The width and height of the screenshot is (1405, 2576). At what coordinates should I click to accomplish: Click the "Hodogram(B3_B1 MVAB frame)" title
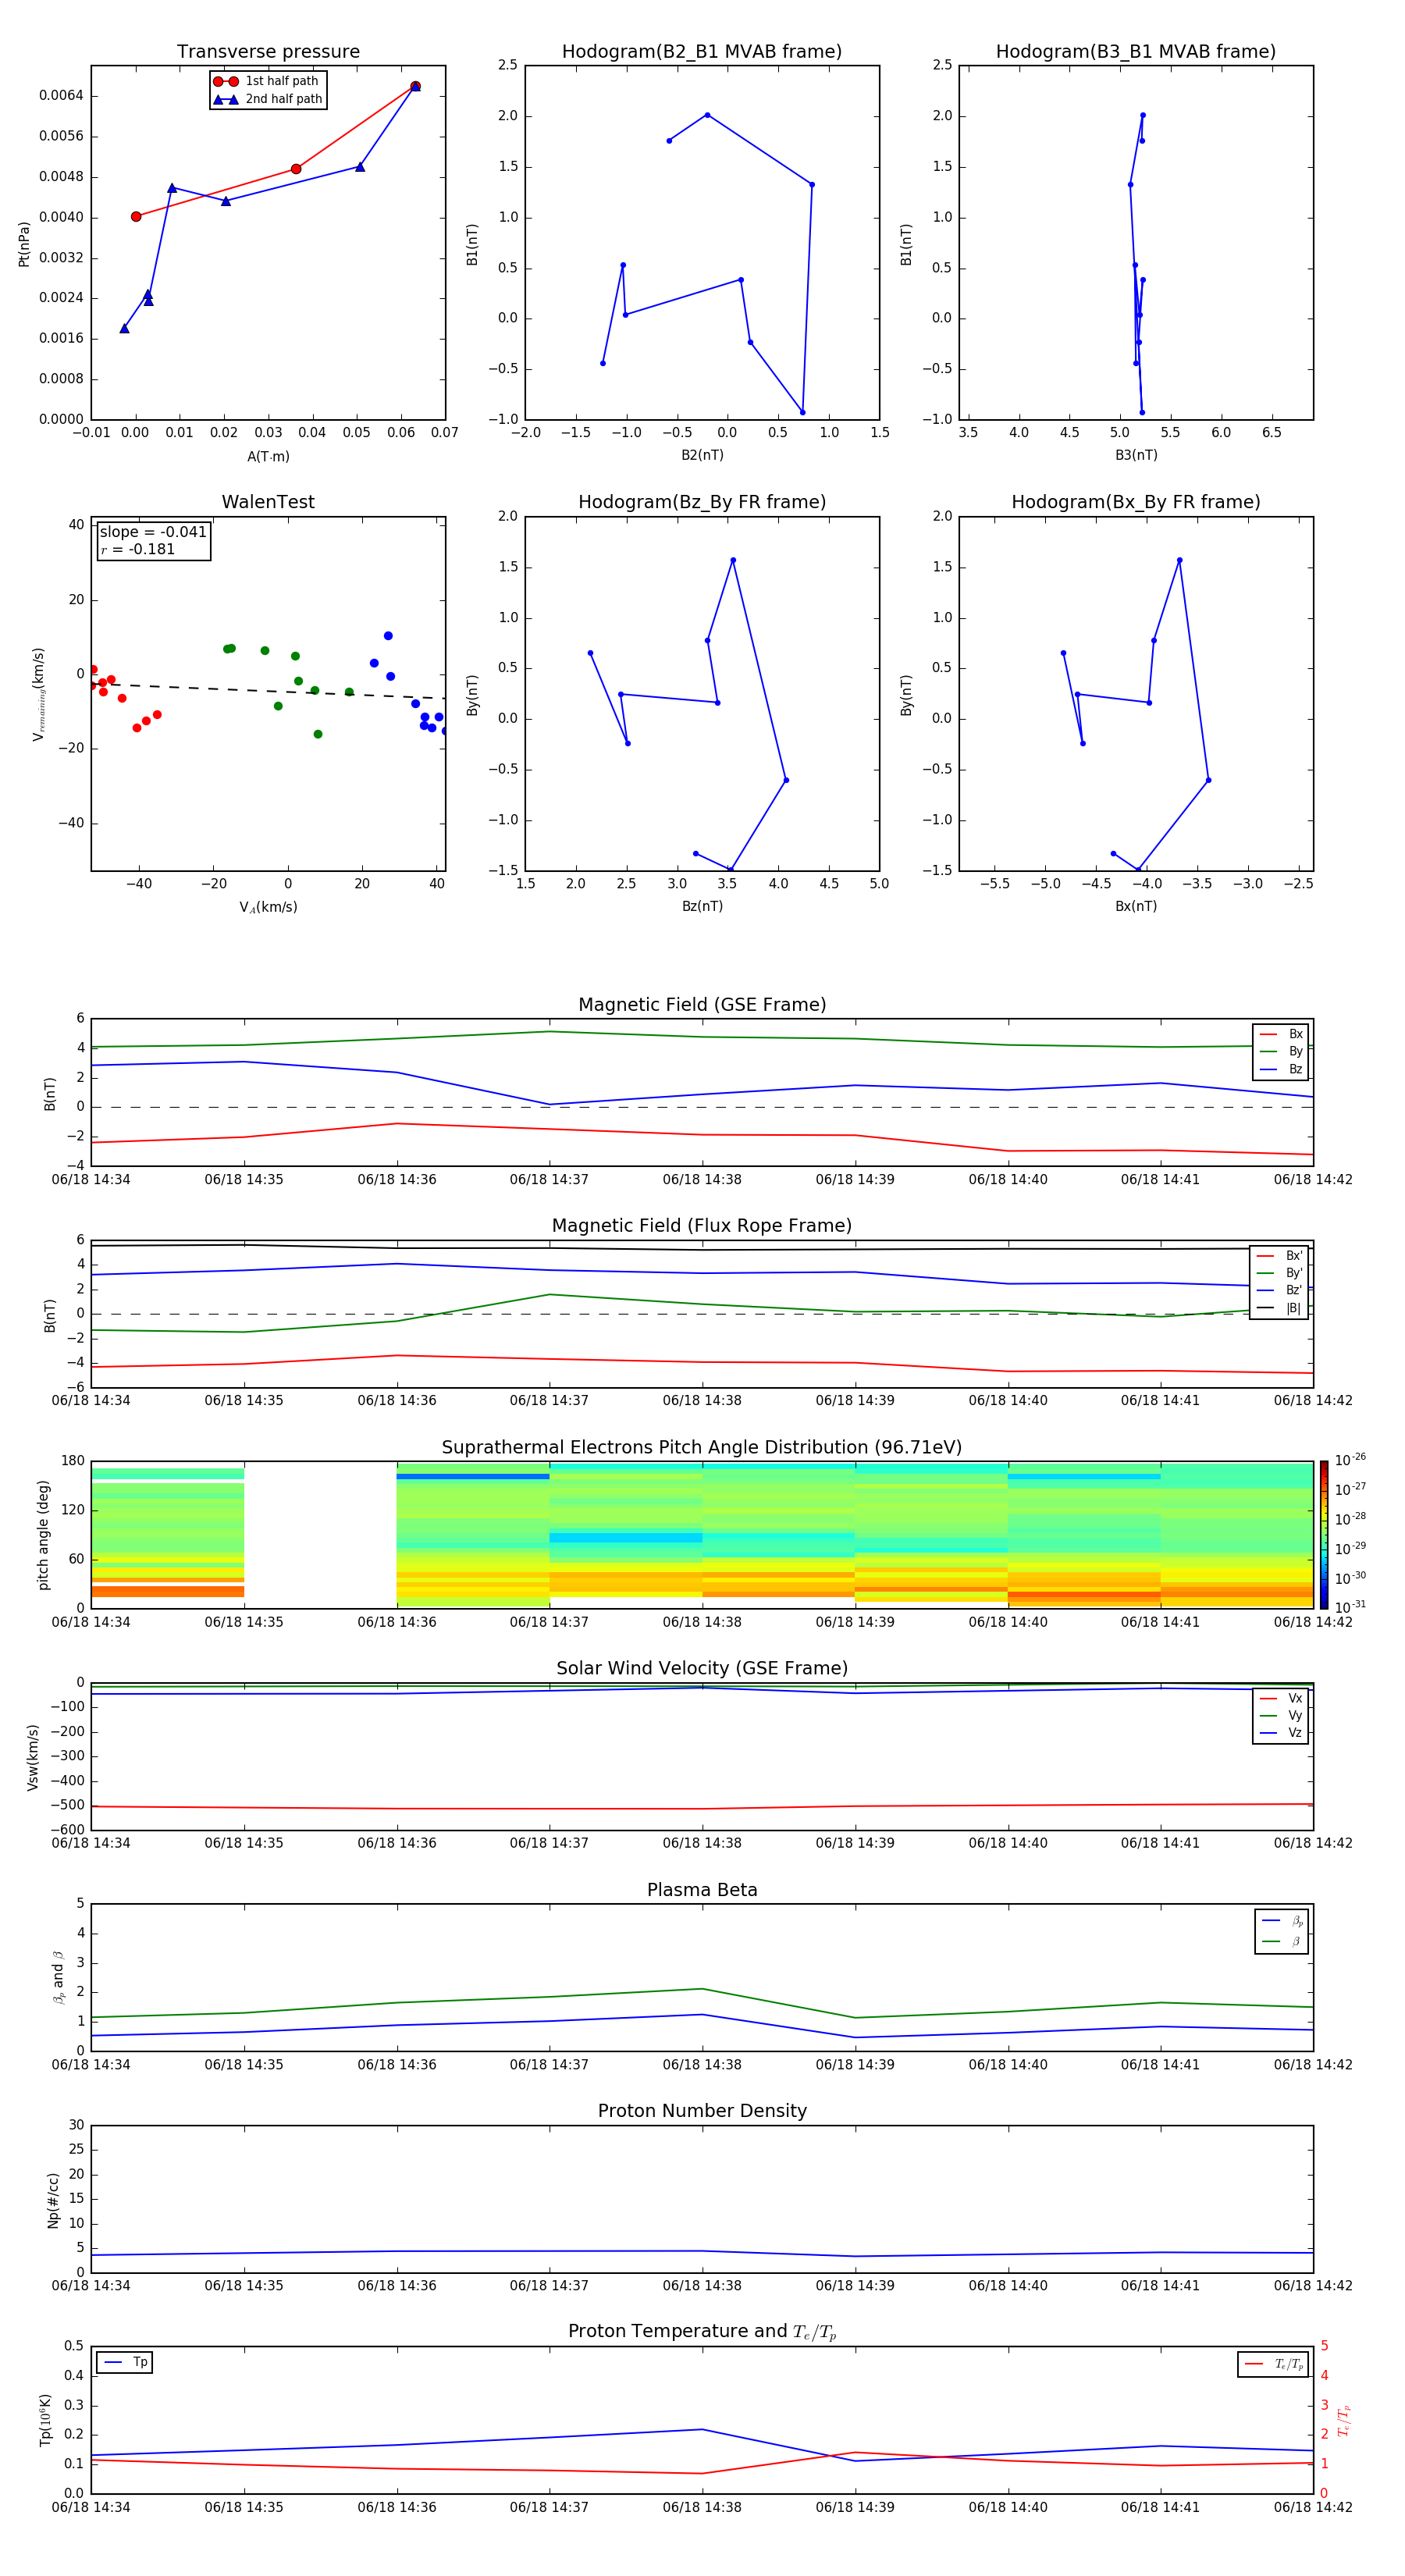[1136, 52]
